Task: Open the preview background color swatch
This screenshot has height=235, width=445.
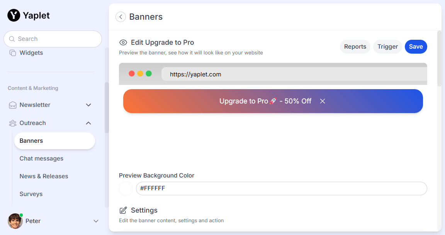Action: [x=126, y=189]
